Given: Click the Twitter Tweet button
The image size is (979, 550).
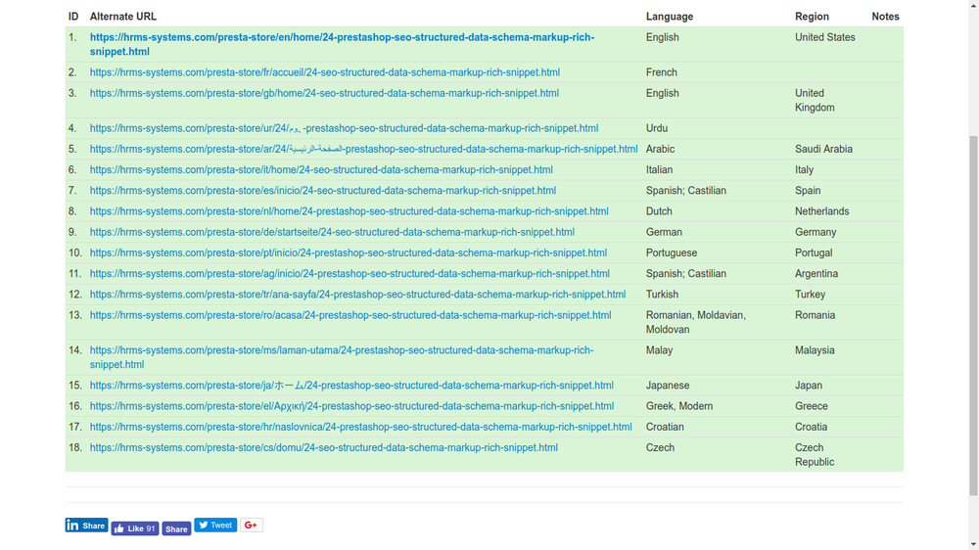Looking at the screenshot, I should [215, 525].
